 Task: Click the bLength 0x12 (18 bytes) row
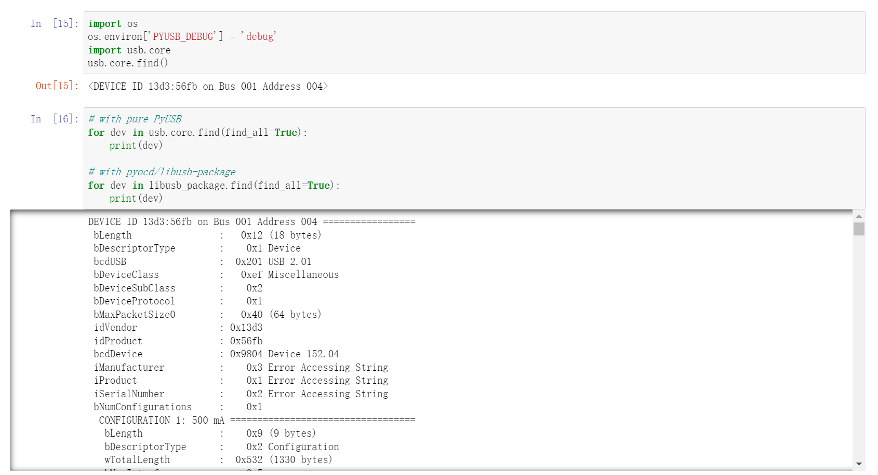pos(207,235)
